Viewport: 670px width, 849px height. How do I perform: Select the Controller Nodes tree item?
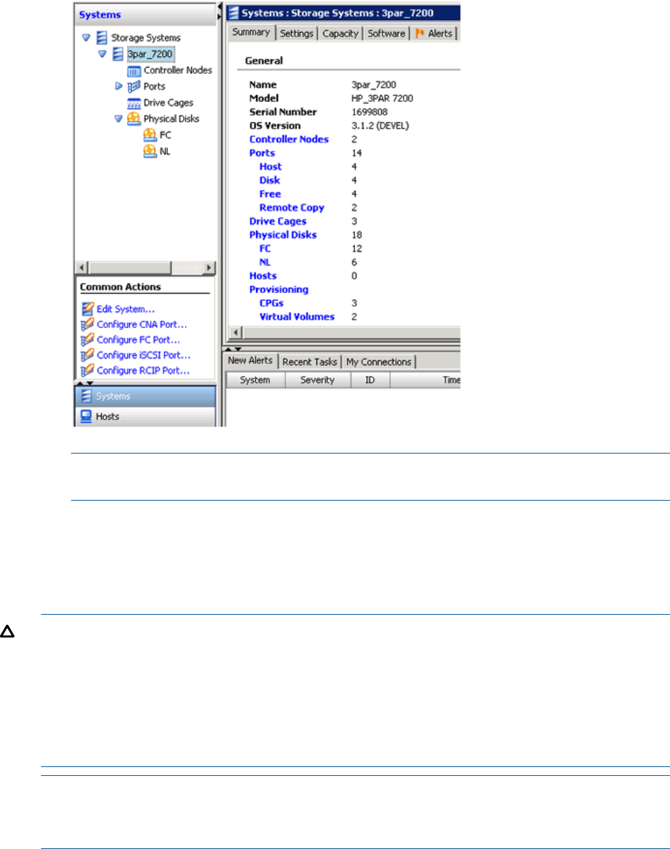178,70
